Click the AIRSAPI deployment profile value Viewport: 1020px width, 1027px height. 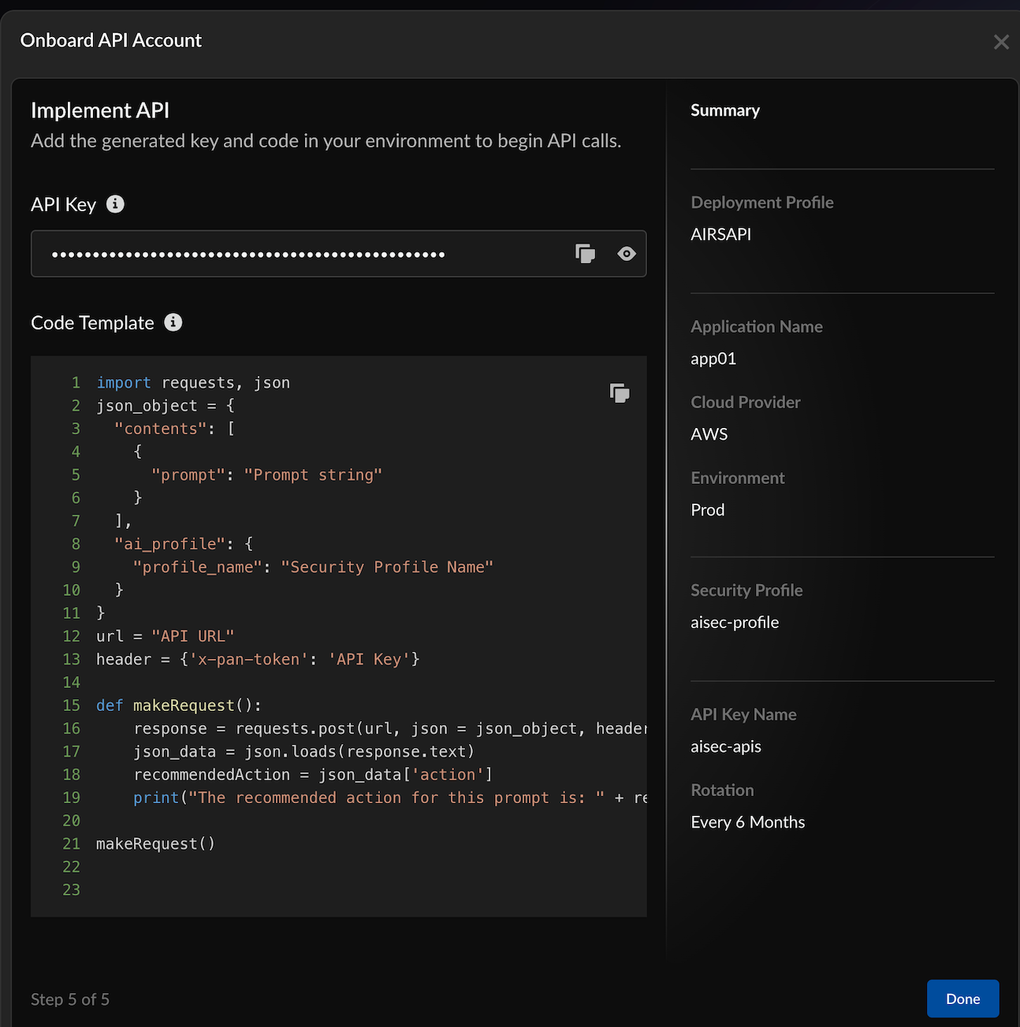pyautogui.click(x=720, y=234)
